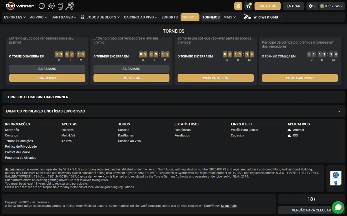Open the Versão Para Celular link
Screen dimensions: 347x216
(245, 130)
